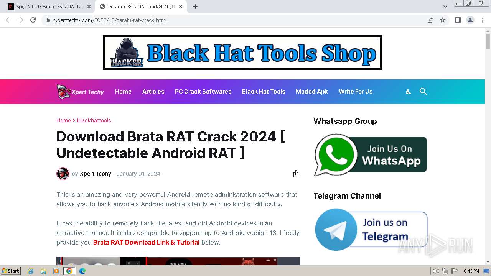Open File Explorer from the taskbar

[x=43, y=271]
